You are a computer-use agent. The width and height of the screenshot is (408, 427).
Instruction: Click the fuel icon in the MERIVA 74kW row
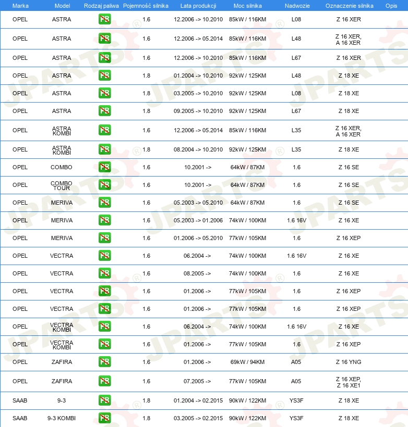[x=104, y=220]
